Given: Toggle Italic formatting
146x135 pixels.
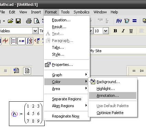Looking at the screenshot, I should [123, 31].
